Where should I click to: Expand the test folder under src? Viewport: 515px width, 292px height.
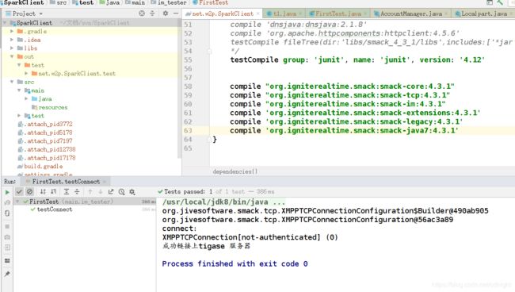coord(19,115)
